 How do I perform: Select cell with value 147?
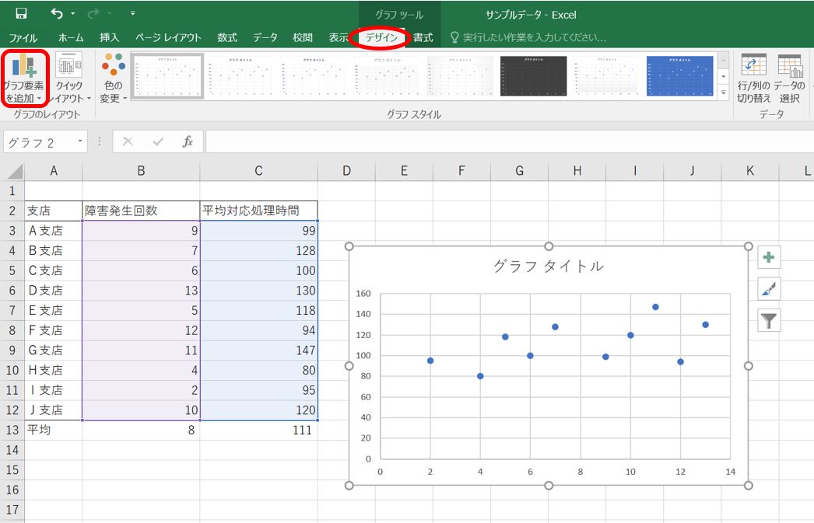click(258, 350)
